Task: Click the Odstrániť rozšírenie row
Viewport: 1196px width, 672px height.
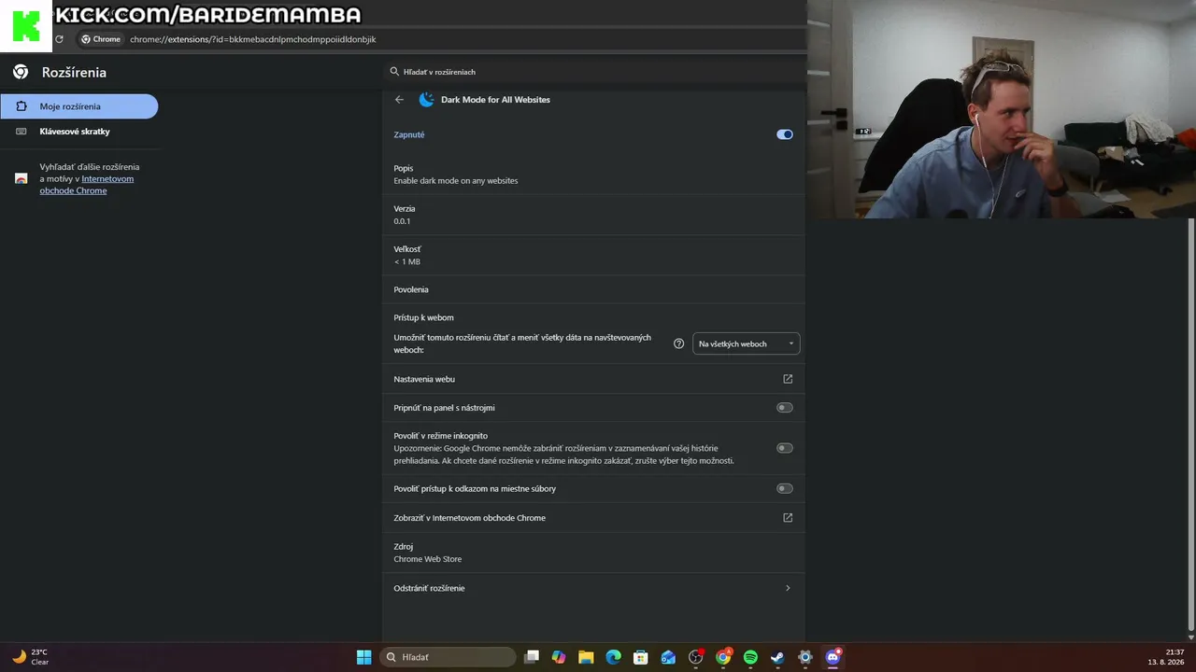Action: tap(593, 588)
